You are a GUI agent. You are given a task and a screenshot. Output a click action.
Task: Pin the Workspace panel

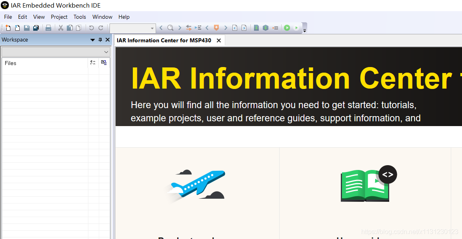click(x=100, y=40)
